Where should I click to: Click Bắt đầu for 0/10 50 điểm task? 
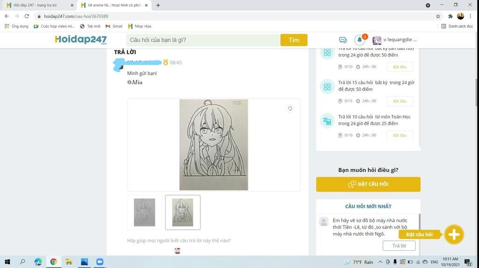(399, 67)
